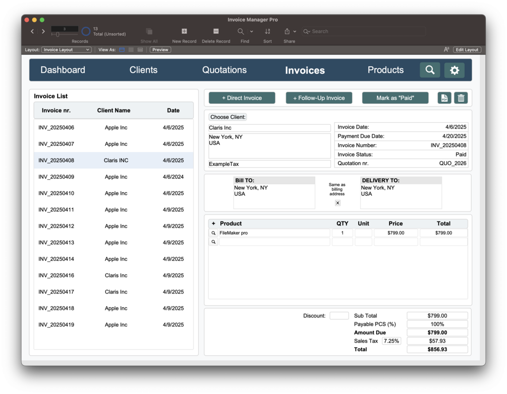
Task: Open the formatting bar Aa icon
Action: click(446, 49)
